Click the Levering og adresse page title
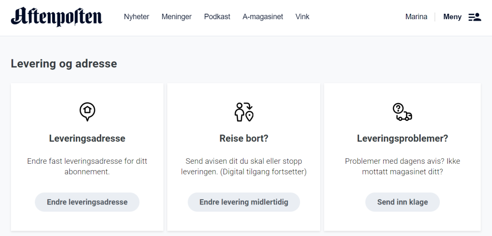The image size is (492, 236). pos(64,64)
